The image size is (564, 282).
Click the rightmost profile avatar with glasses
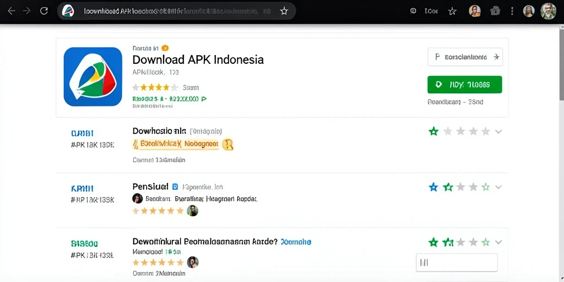548,11
